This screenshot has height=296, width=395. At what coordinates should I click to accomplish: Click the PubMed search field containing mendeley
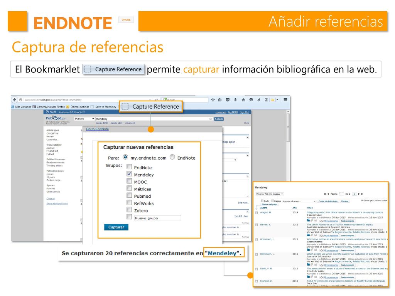154,119
